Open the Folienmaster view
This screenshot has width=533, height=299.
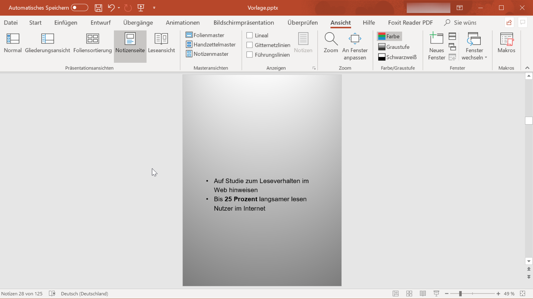(208, 35)
